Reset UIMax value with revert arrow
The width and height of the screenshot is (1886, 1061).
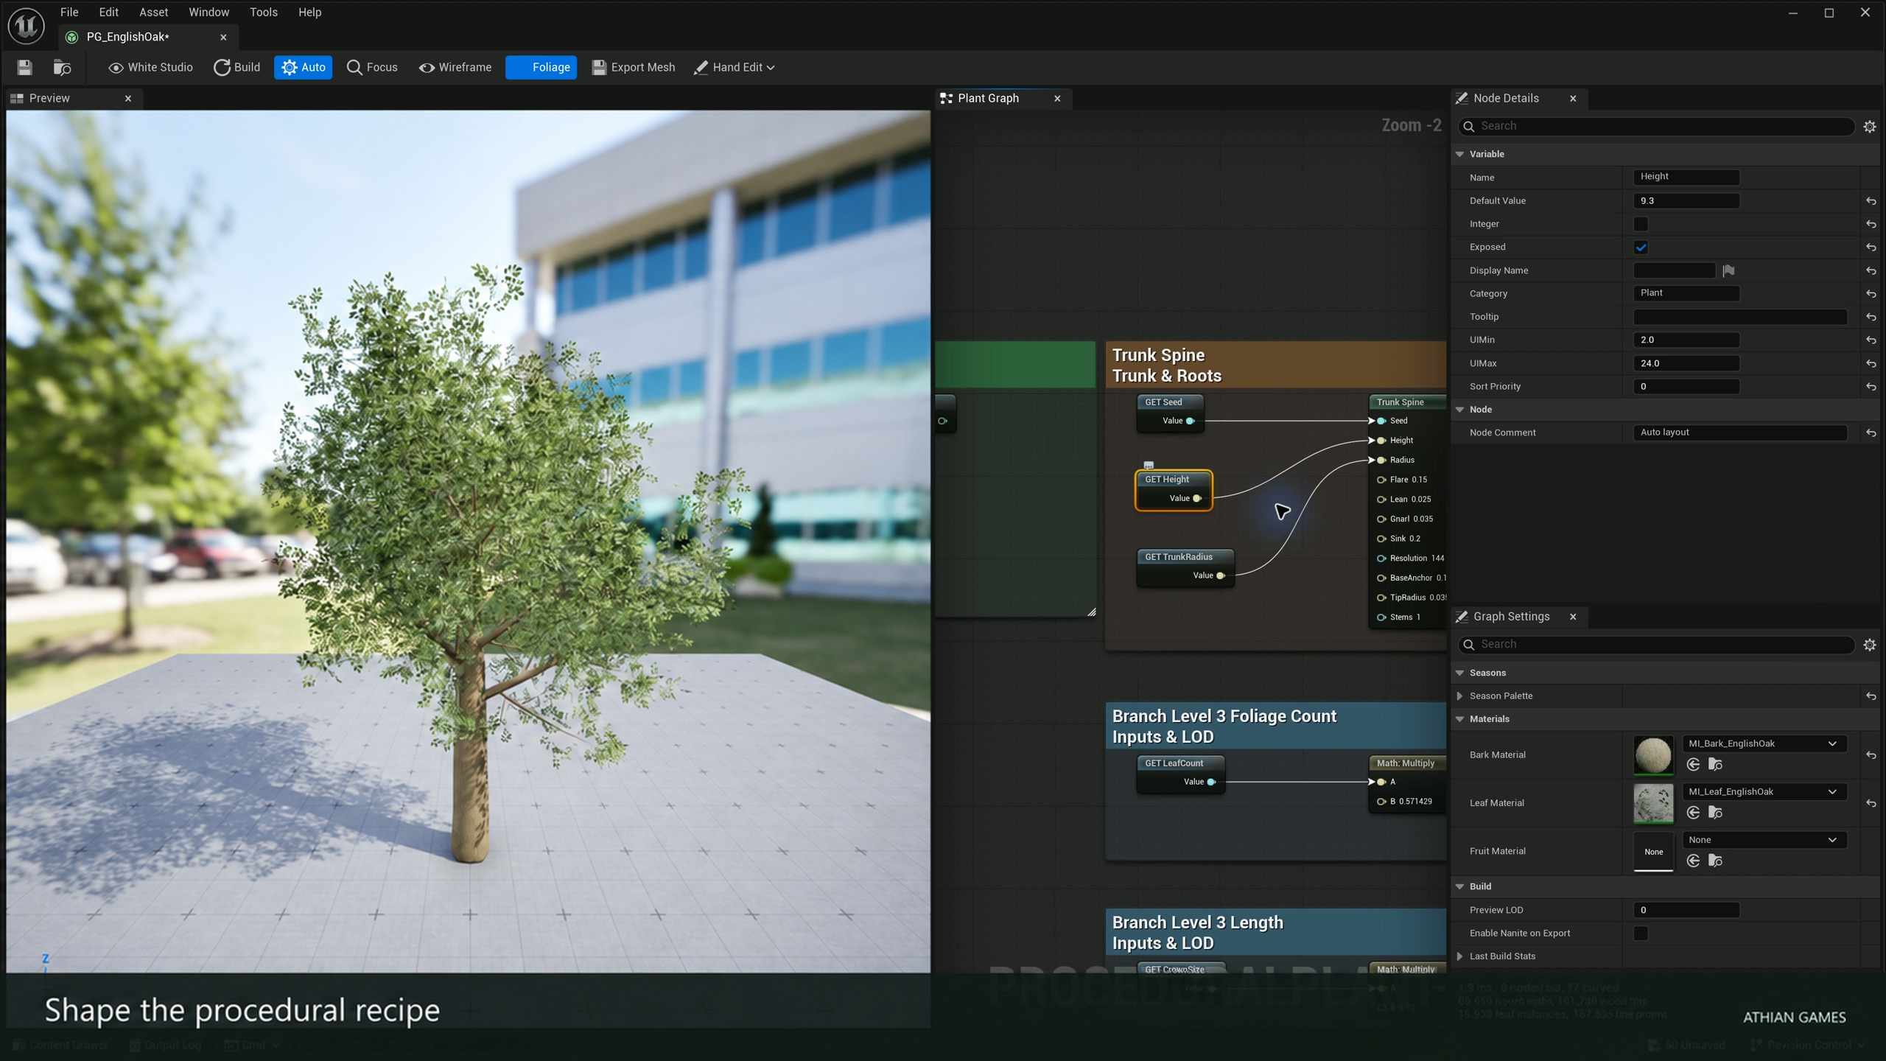pyautogui.click(x=1871, y=364)
